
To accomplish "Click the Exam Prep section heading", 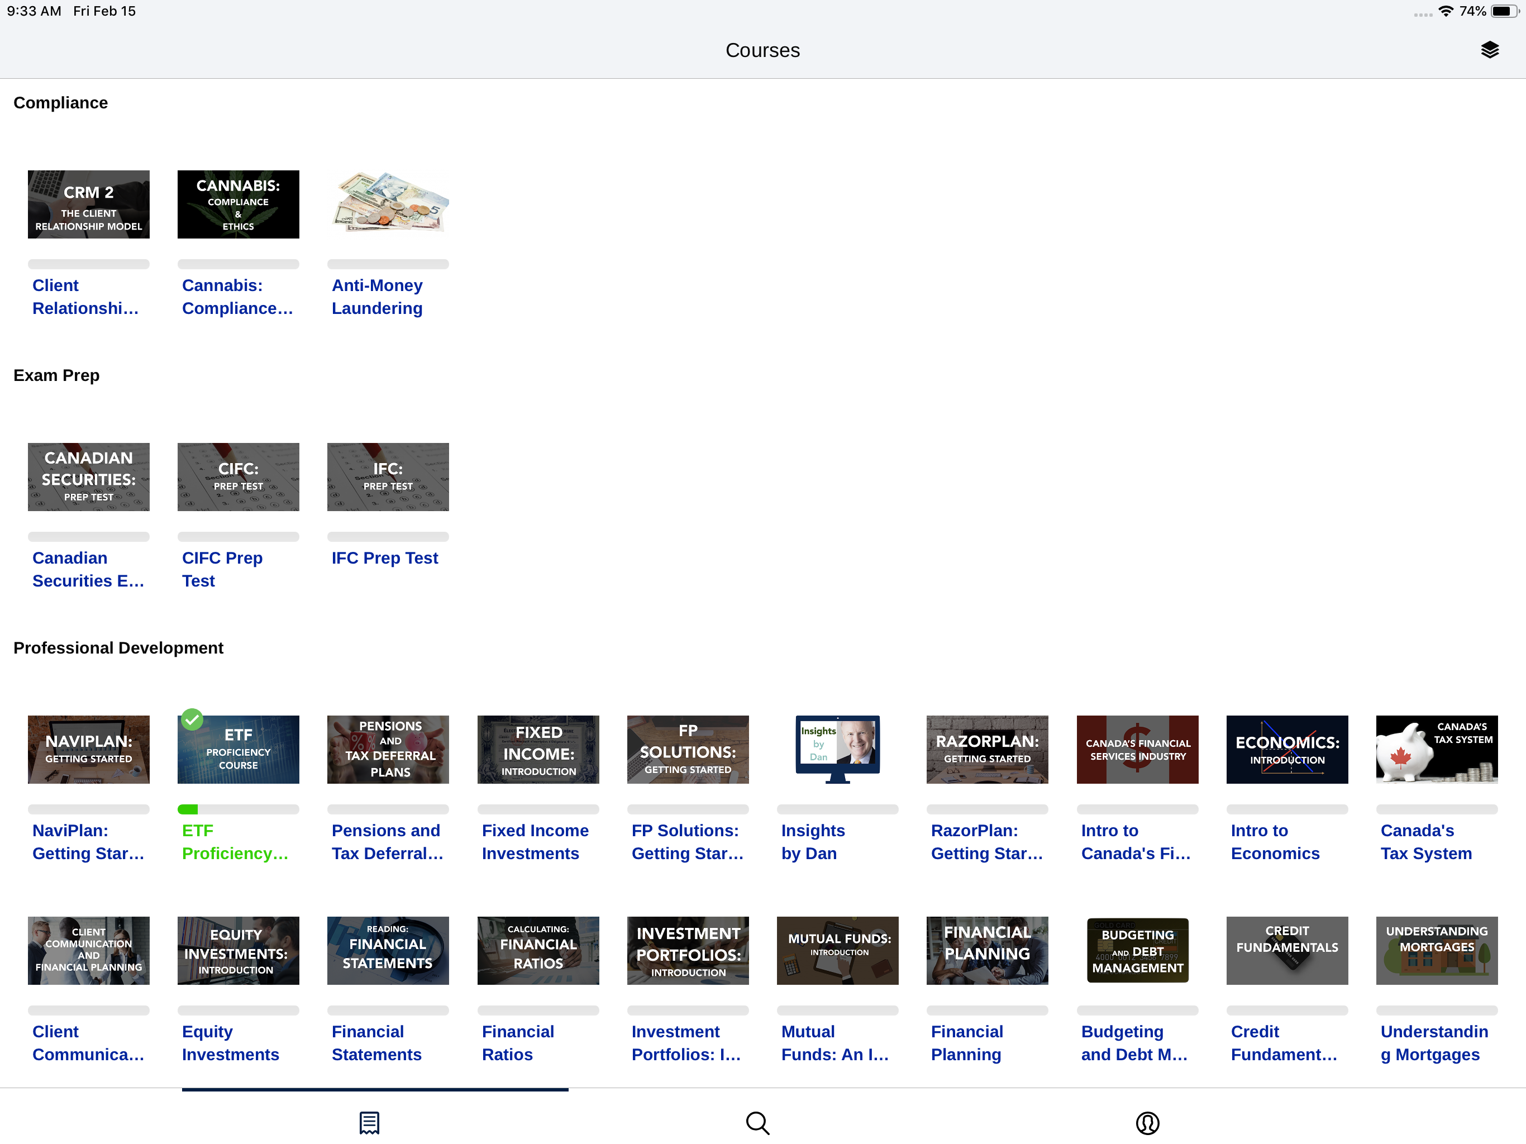I will coord(56,375).
